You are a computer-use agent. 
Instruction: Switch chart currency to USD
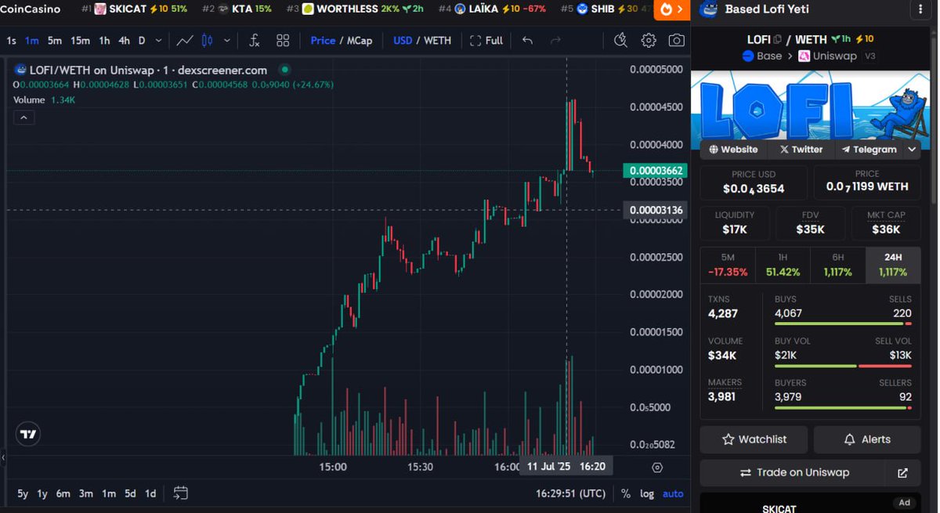(403, 41)
